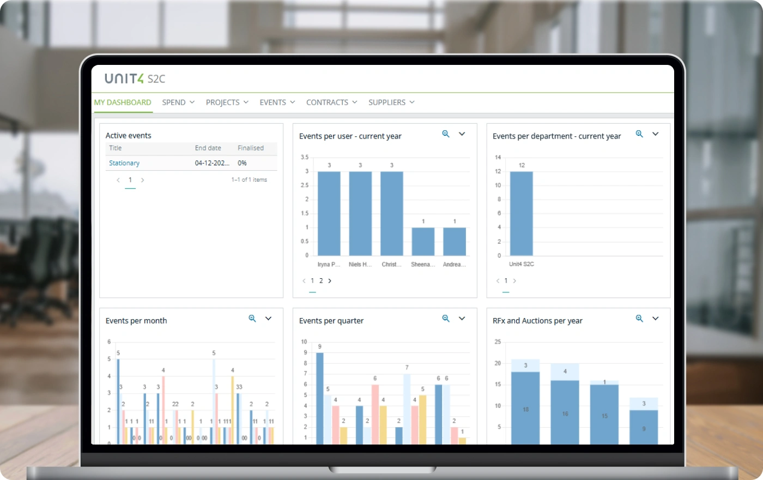Sort Active events by End date

point(208,148)
